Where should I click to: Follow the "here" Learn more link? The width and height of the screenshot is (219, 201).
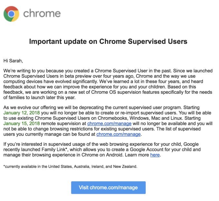coord(155,155)
